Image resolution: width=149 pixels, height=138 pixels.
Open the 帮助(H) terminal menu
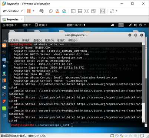73,41
